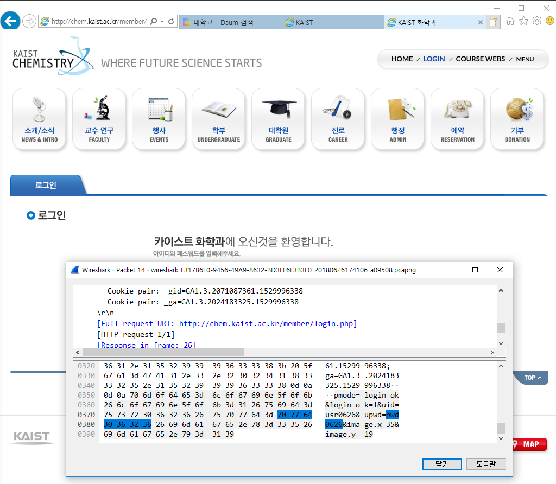Go back with the browser back arrow
The width and height of the screenshot is (556, 484).
[x=10, y=21]
